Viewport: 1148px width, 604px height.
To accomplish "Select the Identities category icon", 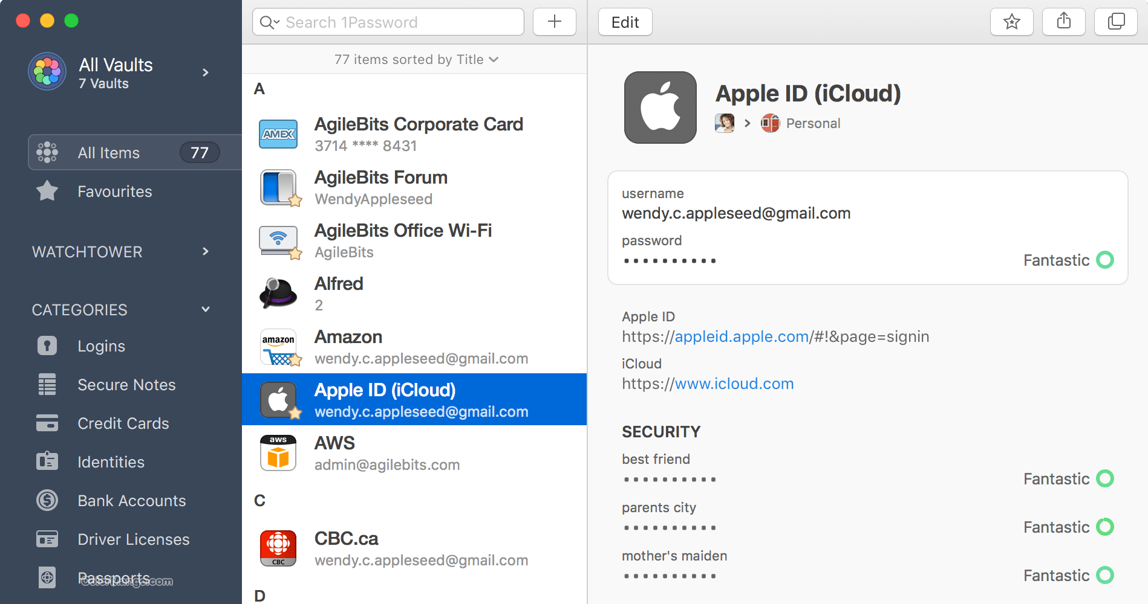I will (x=47, y=461).
